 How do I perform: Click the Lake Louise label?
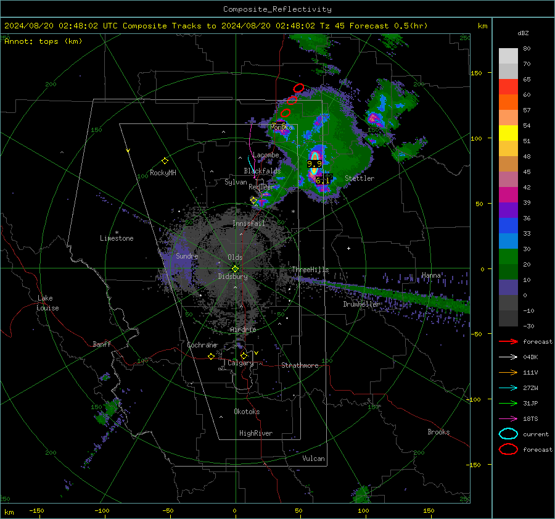(48, 303)
